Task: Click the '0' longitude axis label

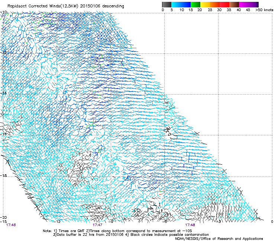Action: (272, 222)
